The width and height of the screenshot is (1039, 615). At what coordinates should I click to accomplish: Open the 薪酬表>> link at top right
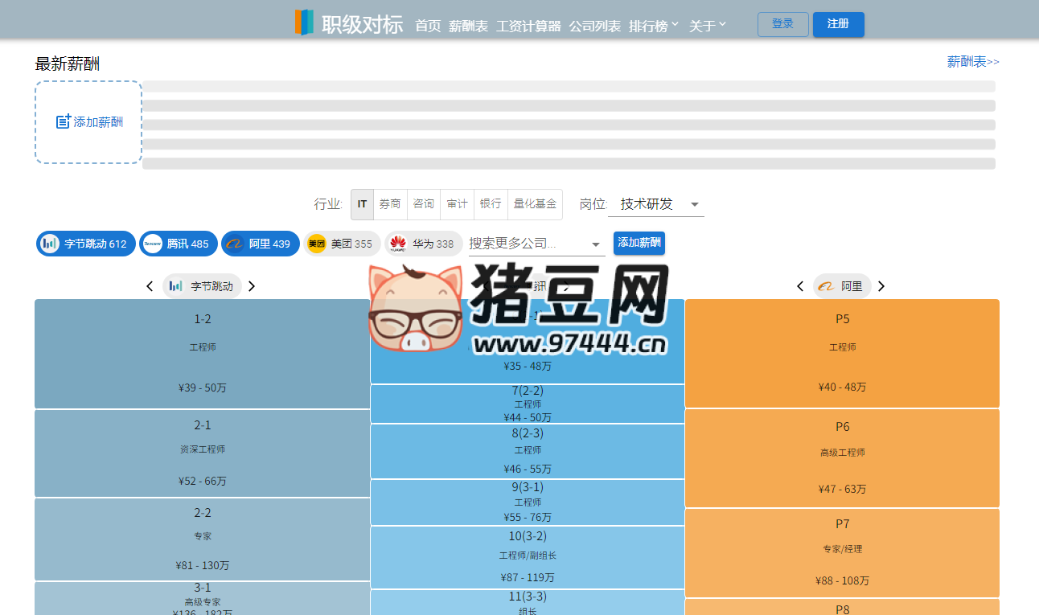click(x=972, y=61)
